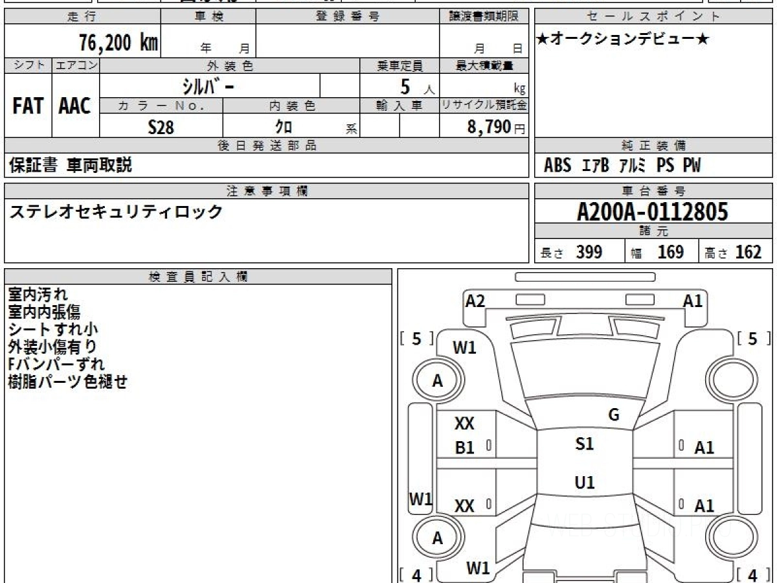Select the Fバンパーずれ inspector note
This screenshot has height=583, width=777.
point(56,364)
